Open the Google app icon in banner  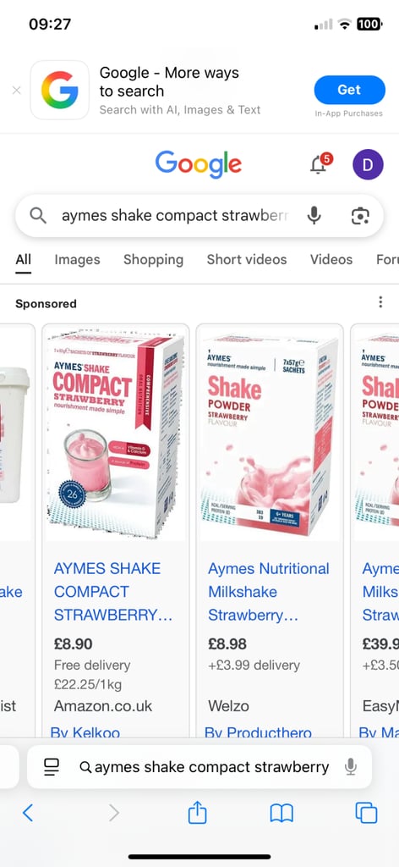(x=60, y=90)
